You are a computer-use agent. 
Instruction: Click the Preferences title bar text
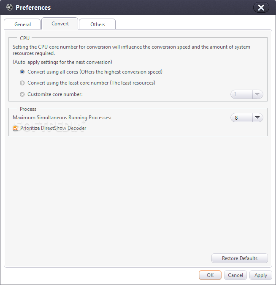33,7
